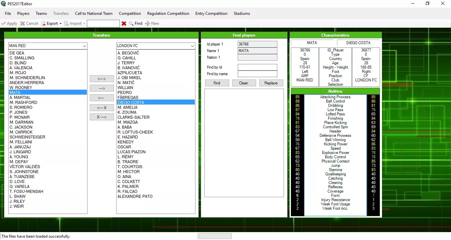Screen dimensions: 451x240
Task: Focus the Find by name field
Action: coord(258,74)
